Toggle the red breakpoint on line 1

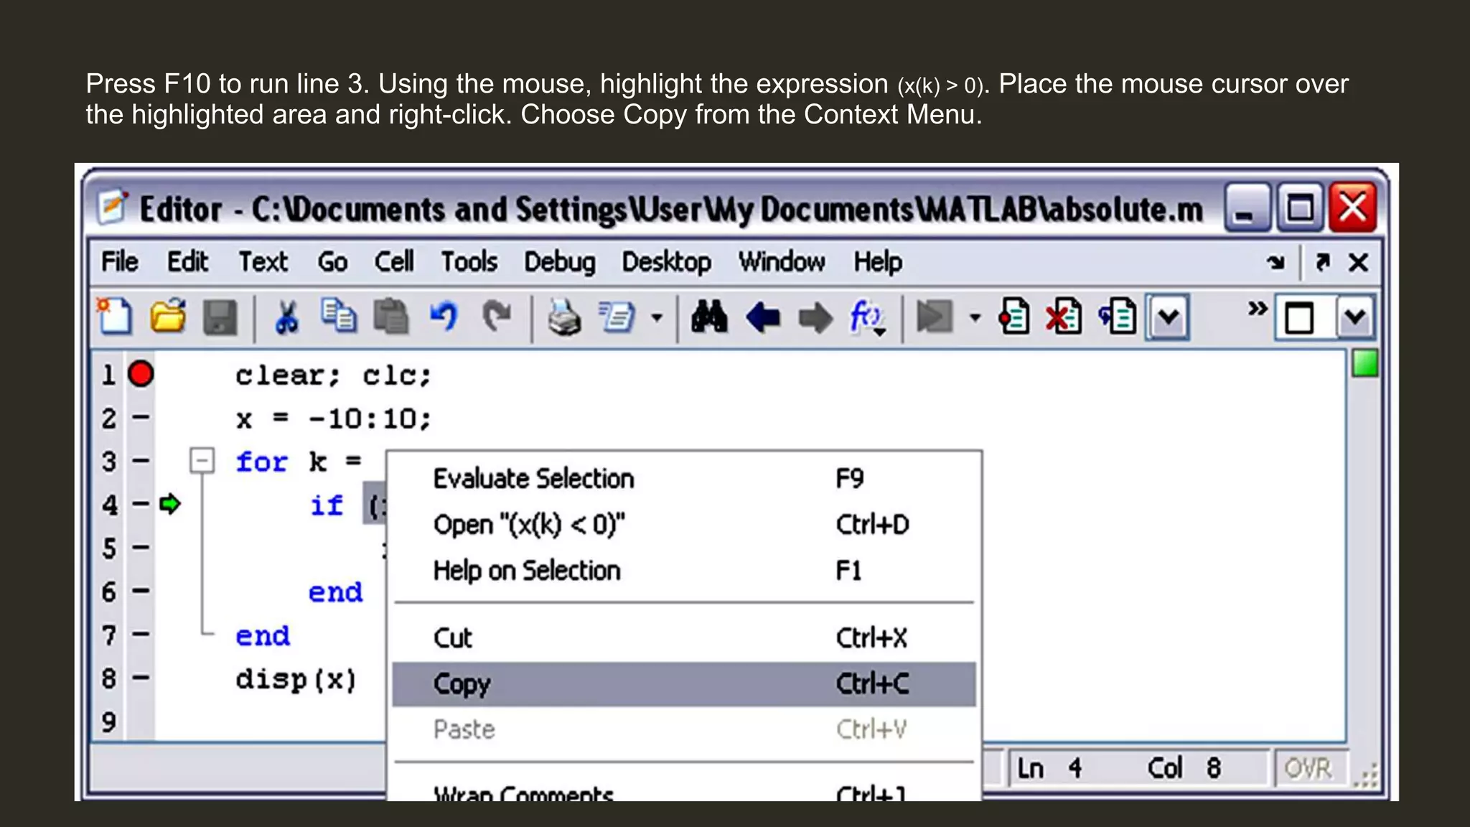(141, 374)
